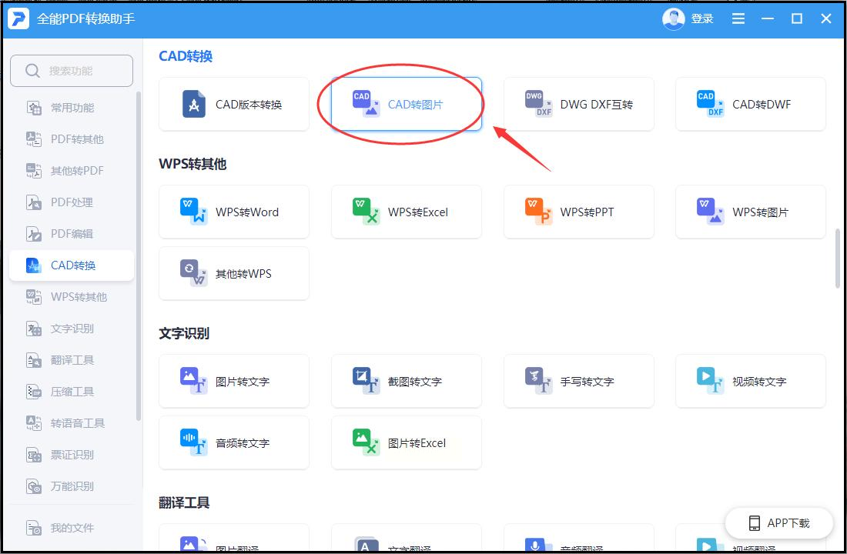Go to 翻译工具 in sidebar

pyautogui.click(x=72, y=360)
